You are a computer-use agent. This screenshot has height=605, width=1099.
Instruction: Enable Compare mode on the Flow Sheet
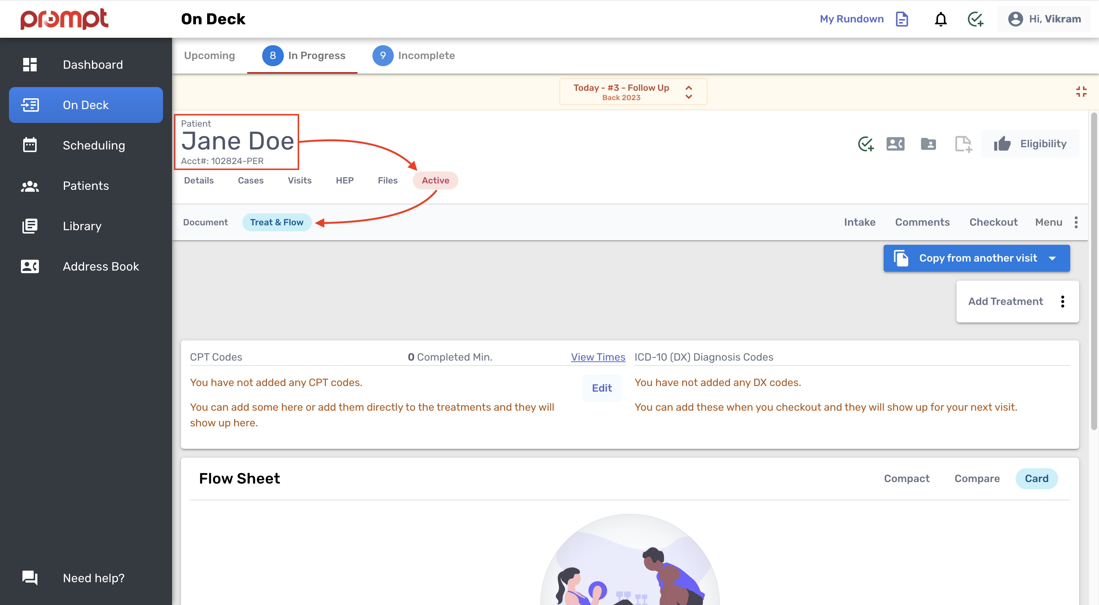(977, 478)
